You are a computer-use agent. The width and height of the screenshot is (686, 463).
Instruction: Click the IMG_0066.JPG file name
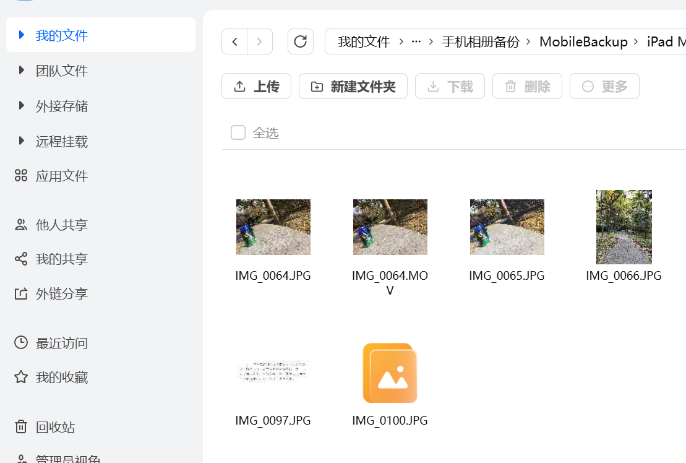click(624, 275)
